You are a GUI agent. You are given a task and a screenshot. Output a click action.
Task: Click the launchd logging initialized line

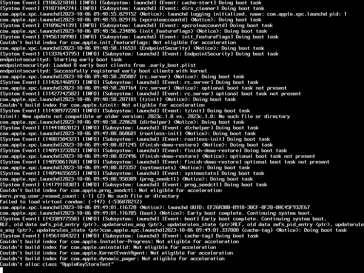coord(173,14)
